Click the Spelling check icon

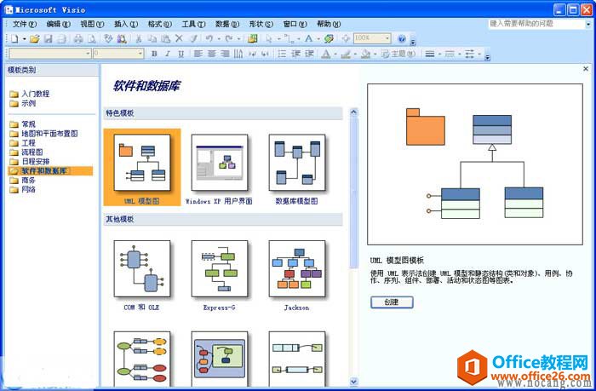[108, 39]
